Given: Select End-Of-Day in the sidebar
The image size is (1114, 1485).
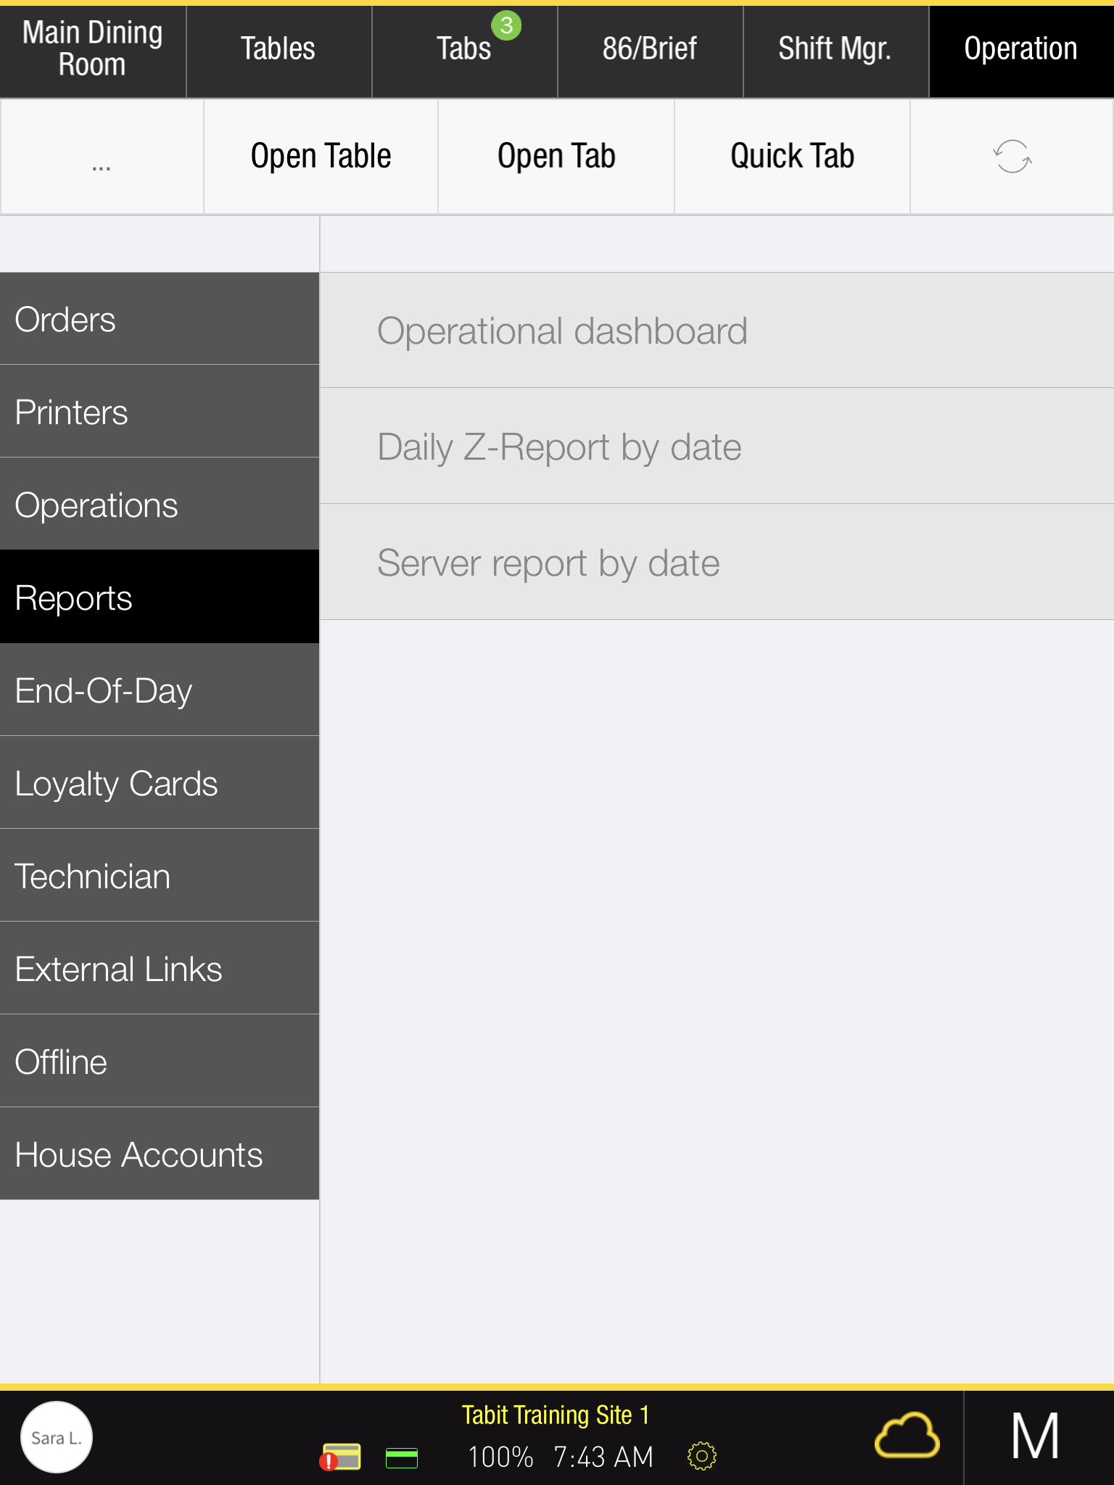Looking at the screenshot, I should (x=160, y=690).
